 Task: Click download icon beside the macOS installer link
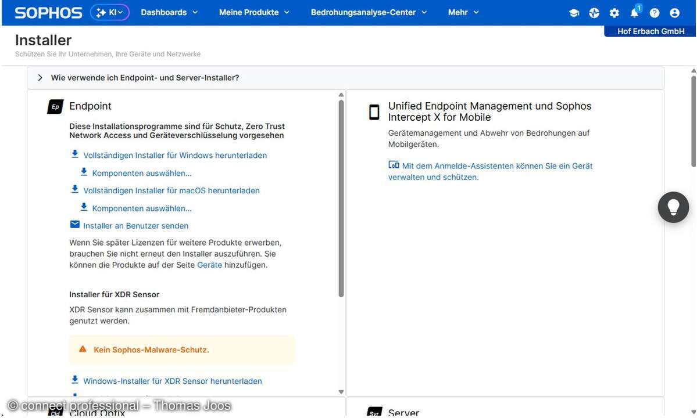(x=74, y=189)
